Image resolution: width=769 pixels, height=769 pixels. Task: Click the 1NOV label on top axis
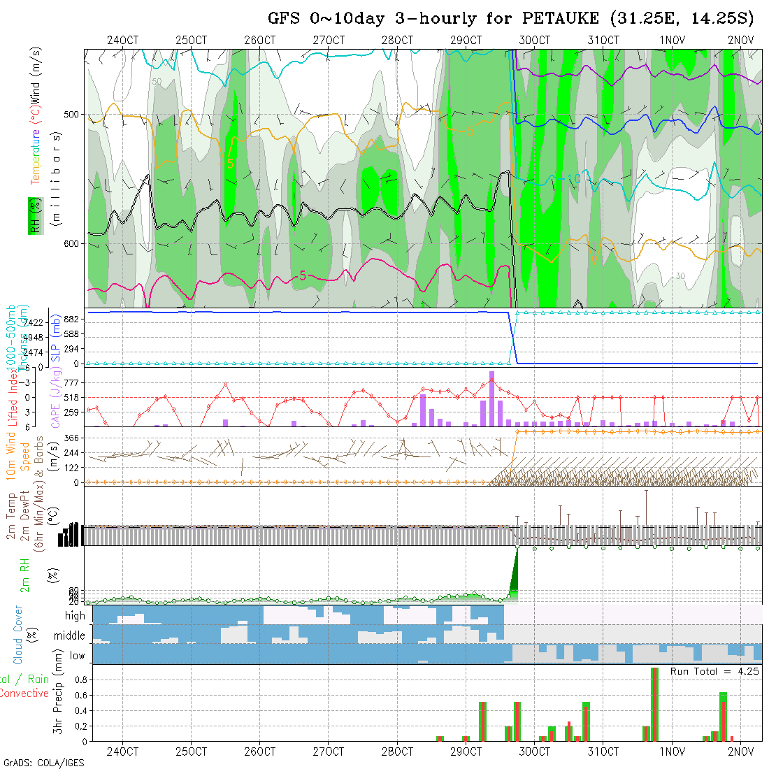672,40
